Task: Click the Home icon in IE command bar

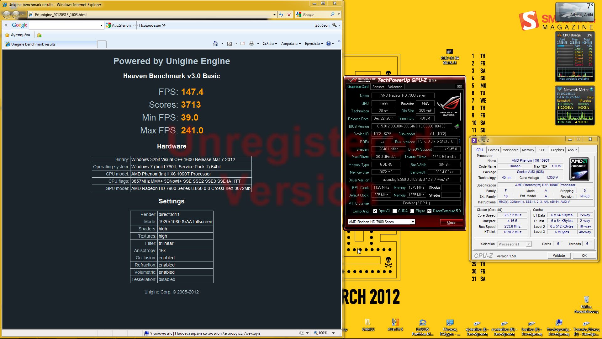Action: point(216,44)
